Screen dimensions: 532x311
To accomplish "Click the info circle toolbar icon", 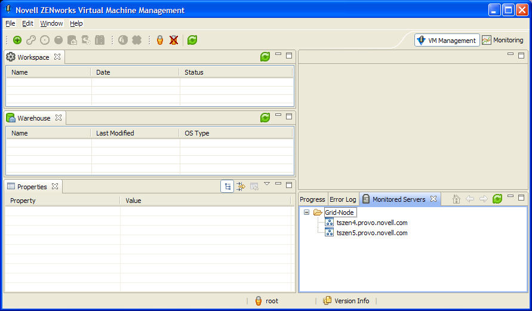I will pos(123,40).
